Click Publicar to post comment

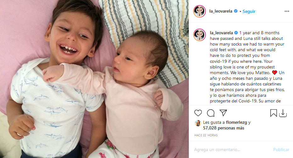[x=281, y=150]
